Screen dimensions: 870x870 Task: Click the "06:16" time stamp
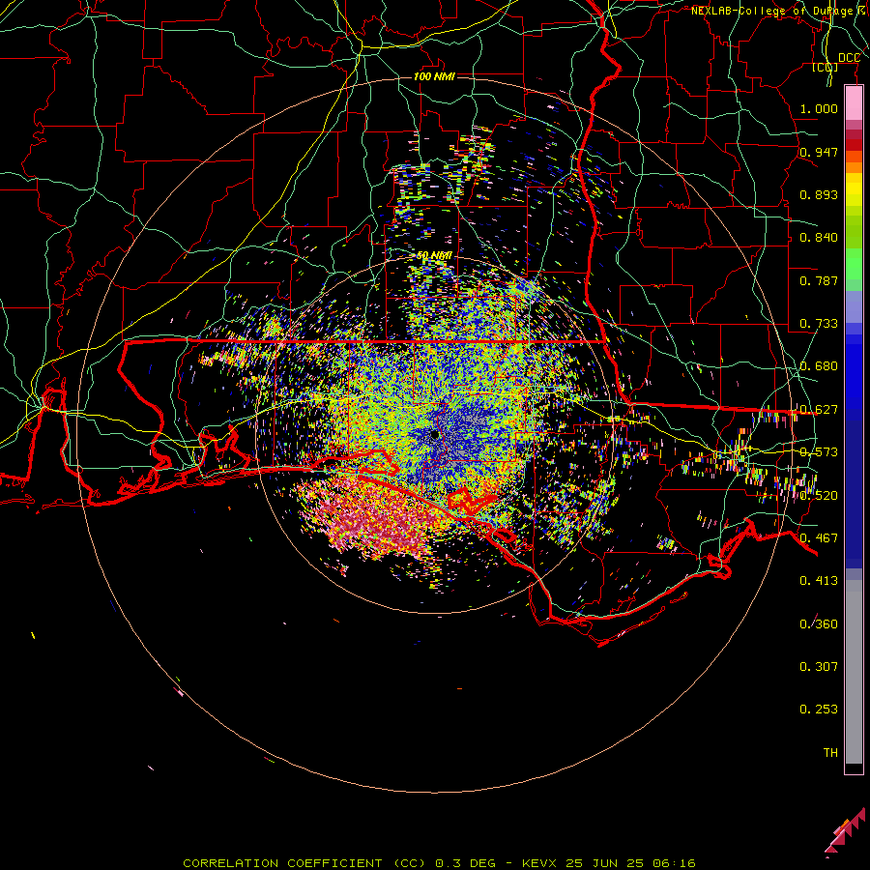point(674,863)
